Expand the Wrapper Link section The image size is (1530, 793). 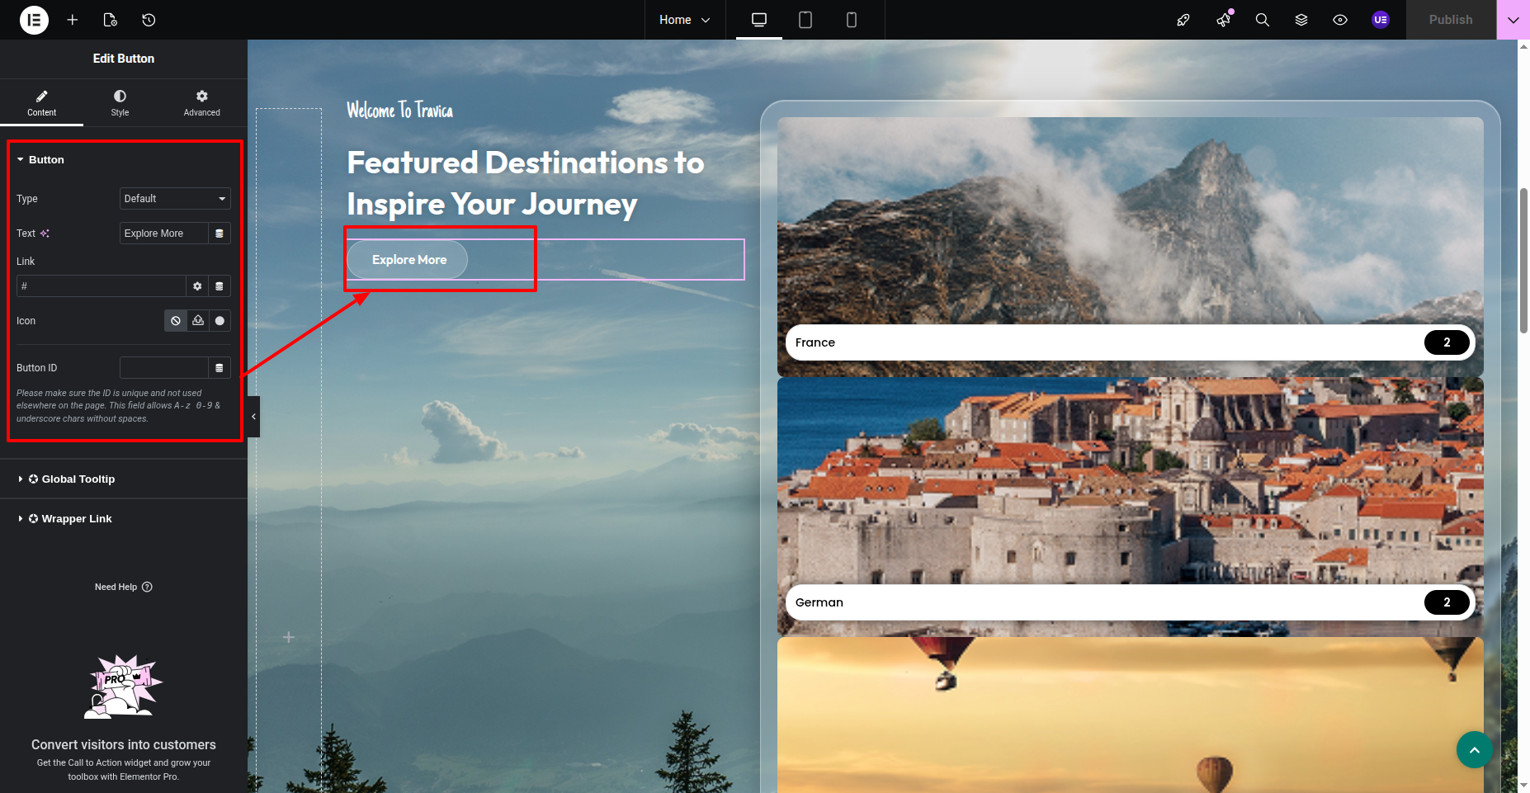tap(76, 519)
